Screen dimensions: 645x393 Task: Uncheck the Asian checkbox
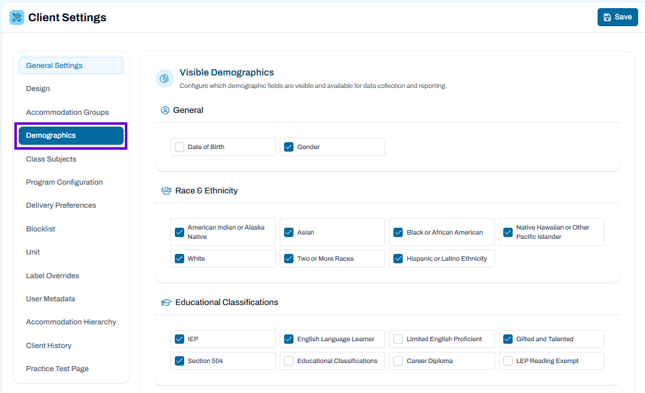pyautogui.click(x=288, y=232)
